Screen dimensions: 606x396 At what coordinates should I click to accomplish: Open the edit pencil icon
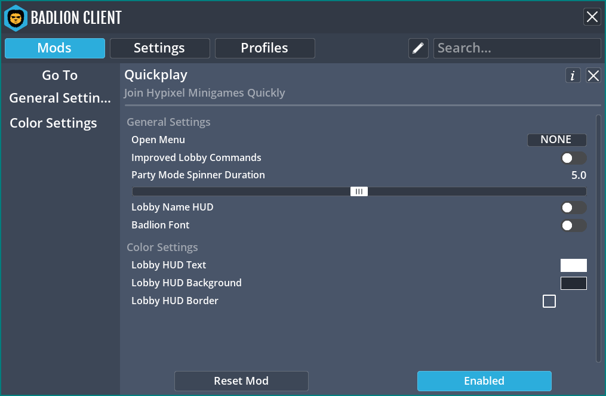coord(418,48)
